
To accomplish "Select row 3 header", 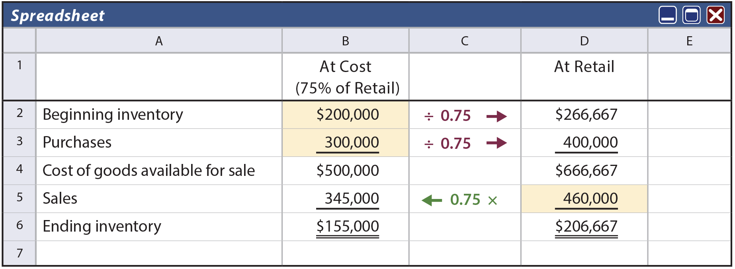I will [20, 142].
